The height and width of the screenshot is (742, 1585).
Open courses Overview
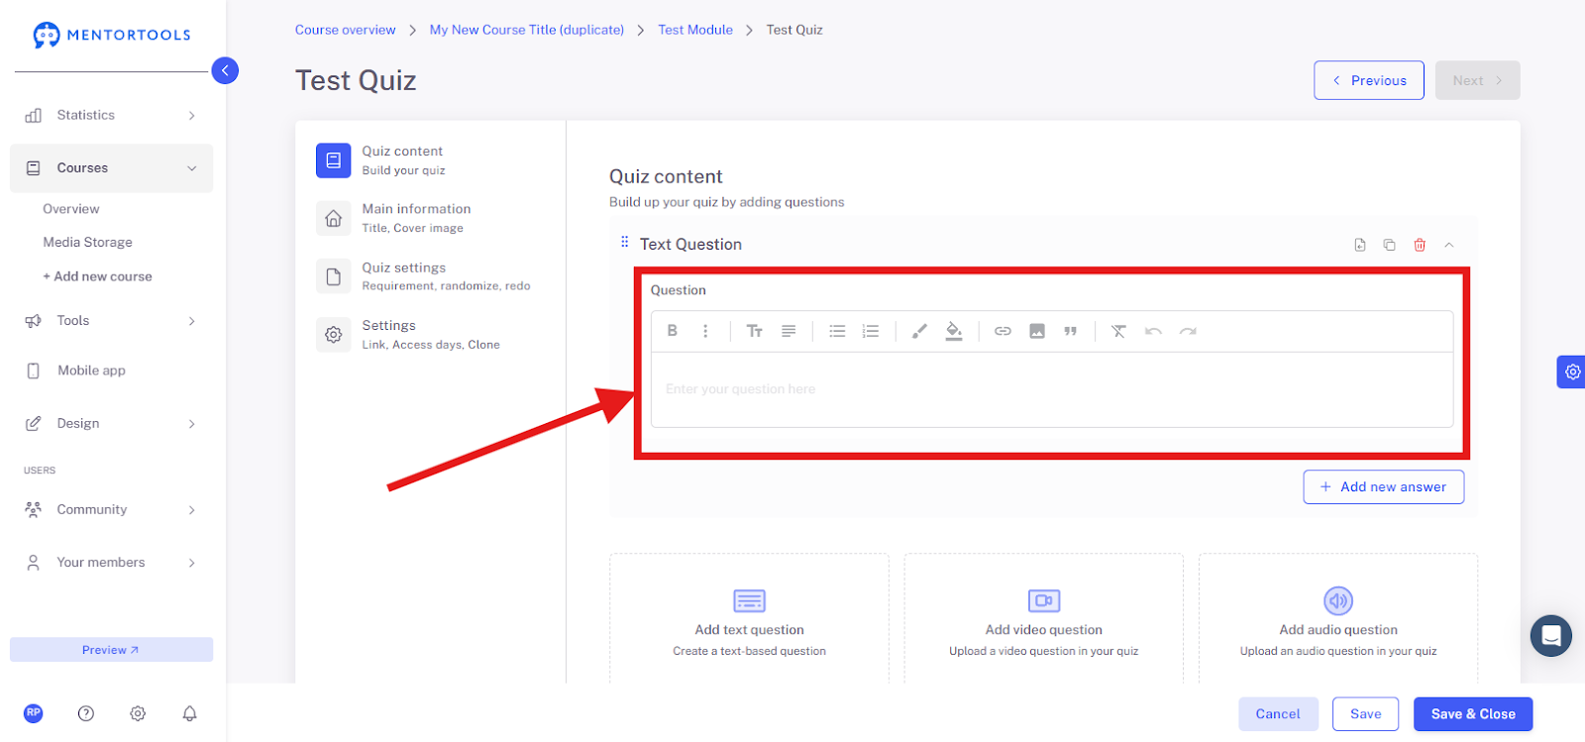(x=71, y=209)
